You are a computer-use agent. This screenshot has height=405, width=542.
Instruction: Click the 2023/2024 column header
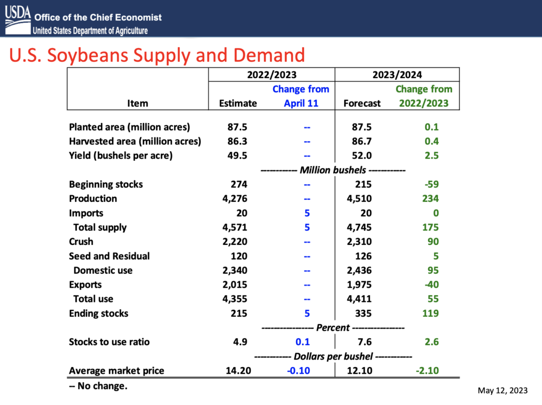pyautogui.click(x=396, y=74)
